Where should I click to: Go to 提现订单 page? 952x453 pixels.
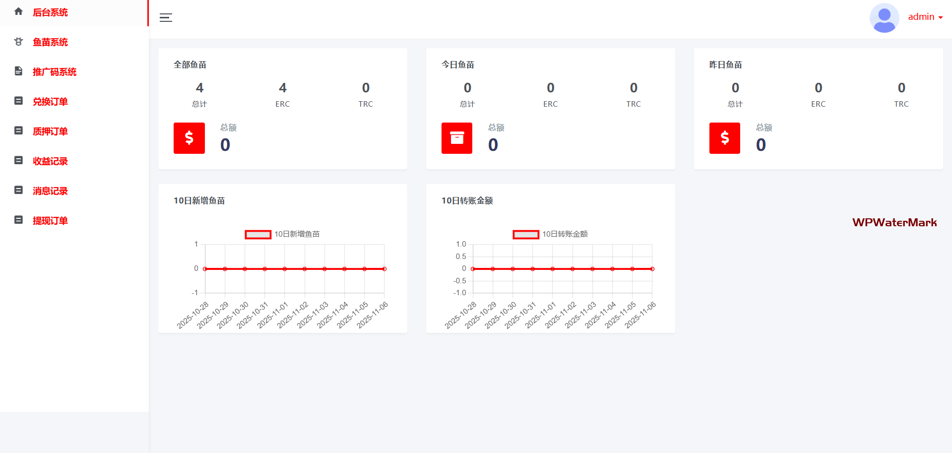coord(50,221)
